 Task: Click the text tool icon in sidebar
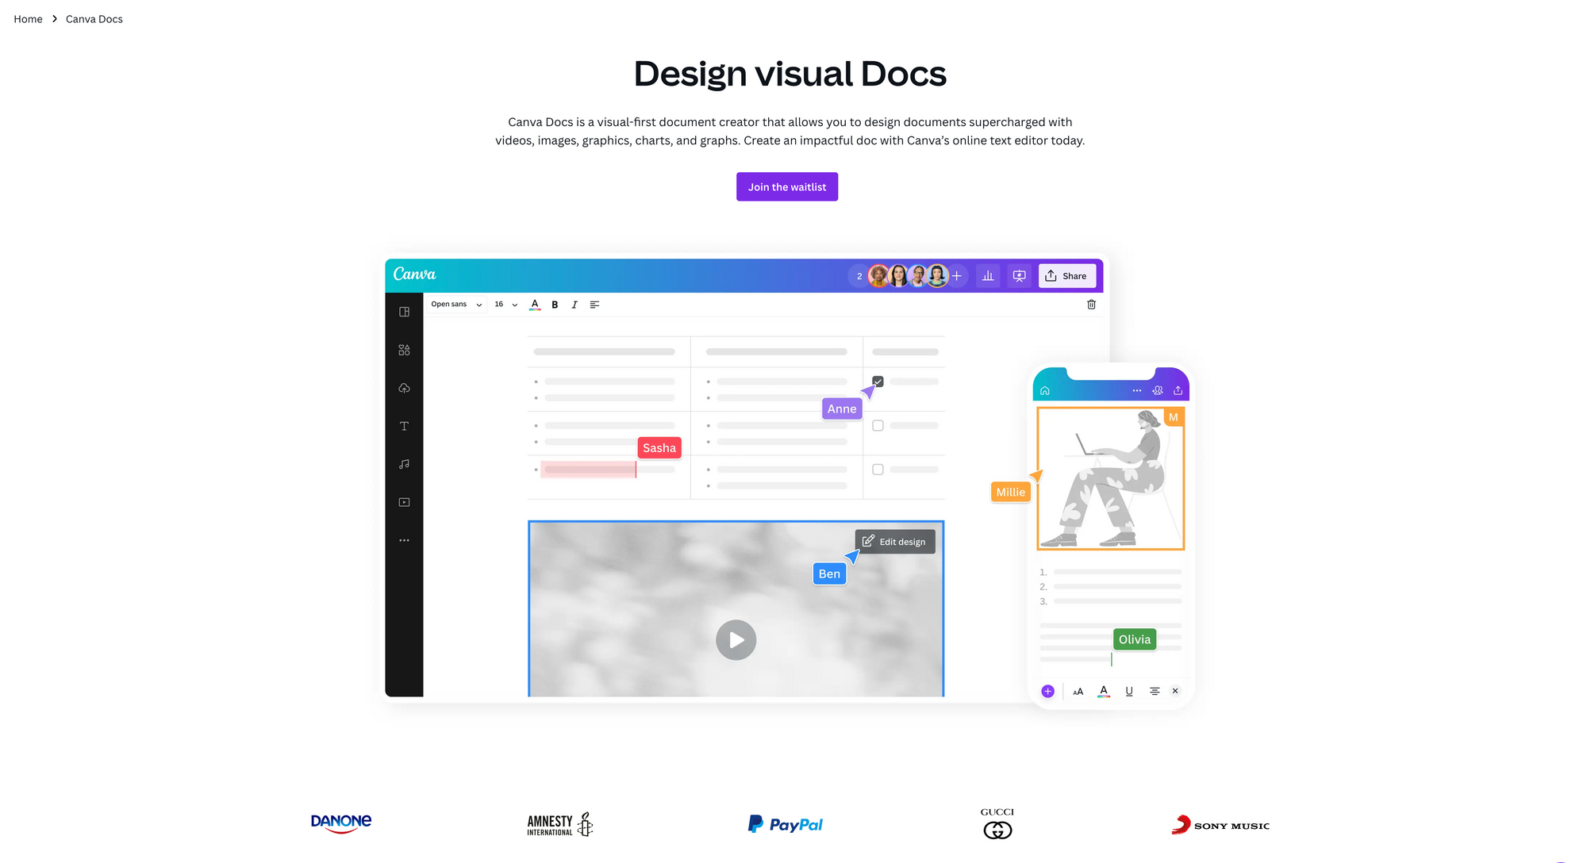404,425
